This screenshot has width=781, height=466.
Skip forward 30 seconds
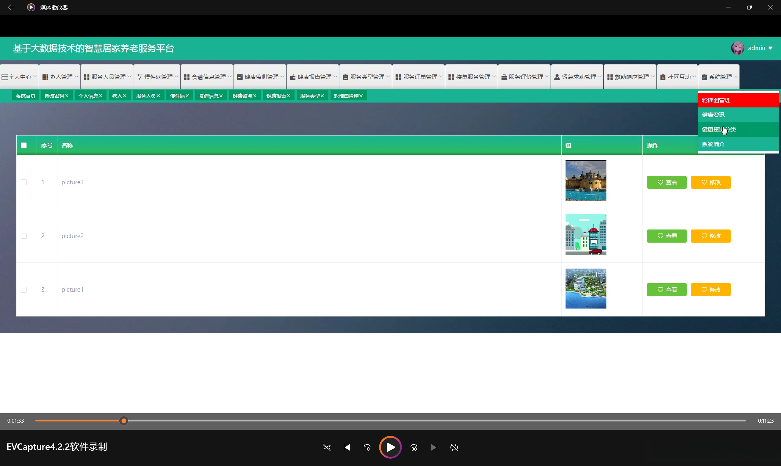click(x=414, y=447)
